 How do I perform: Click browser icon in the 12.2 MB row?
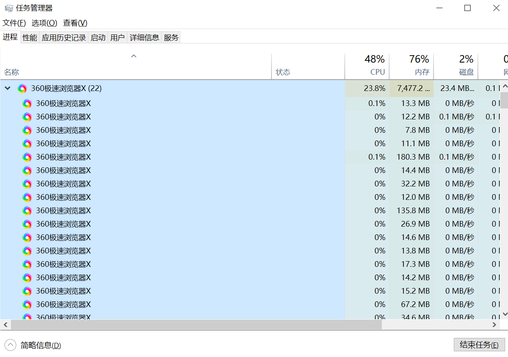tap(27, 117)
